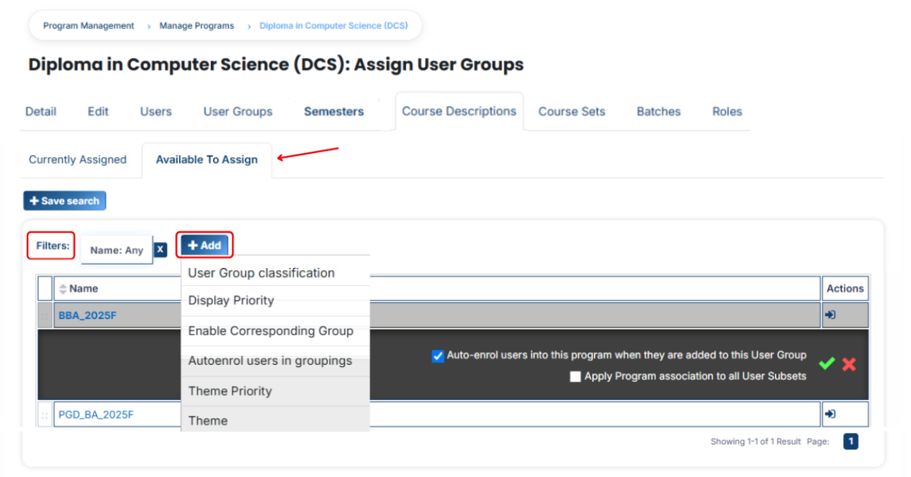
Task: Click the '+ Save search' button
Action: [x=65, y=201]
